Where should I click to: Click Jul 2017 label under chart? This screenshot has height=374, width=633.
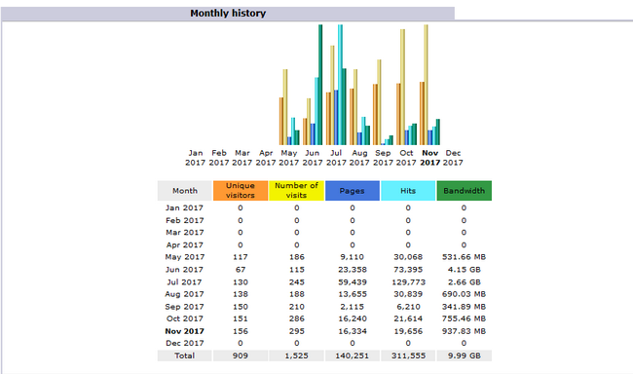pos(336,158)
